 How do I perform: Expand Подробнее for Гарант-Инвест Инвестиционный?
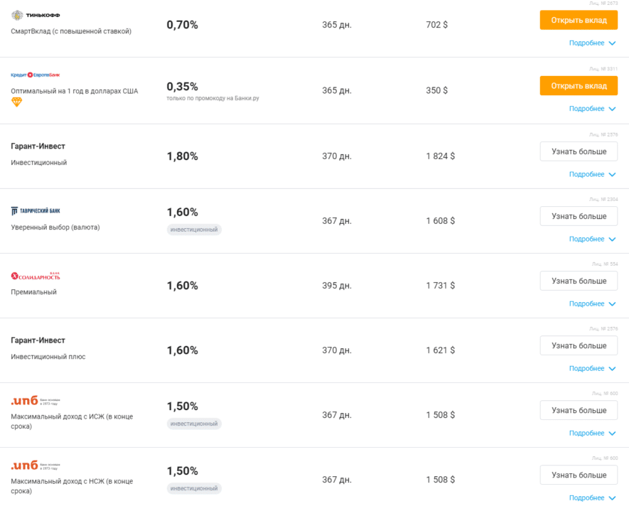coord(592,174)
